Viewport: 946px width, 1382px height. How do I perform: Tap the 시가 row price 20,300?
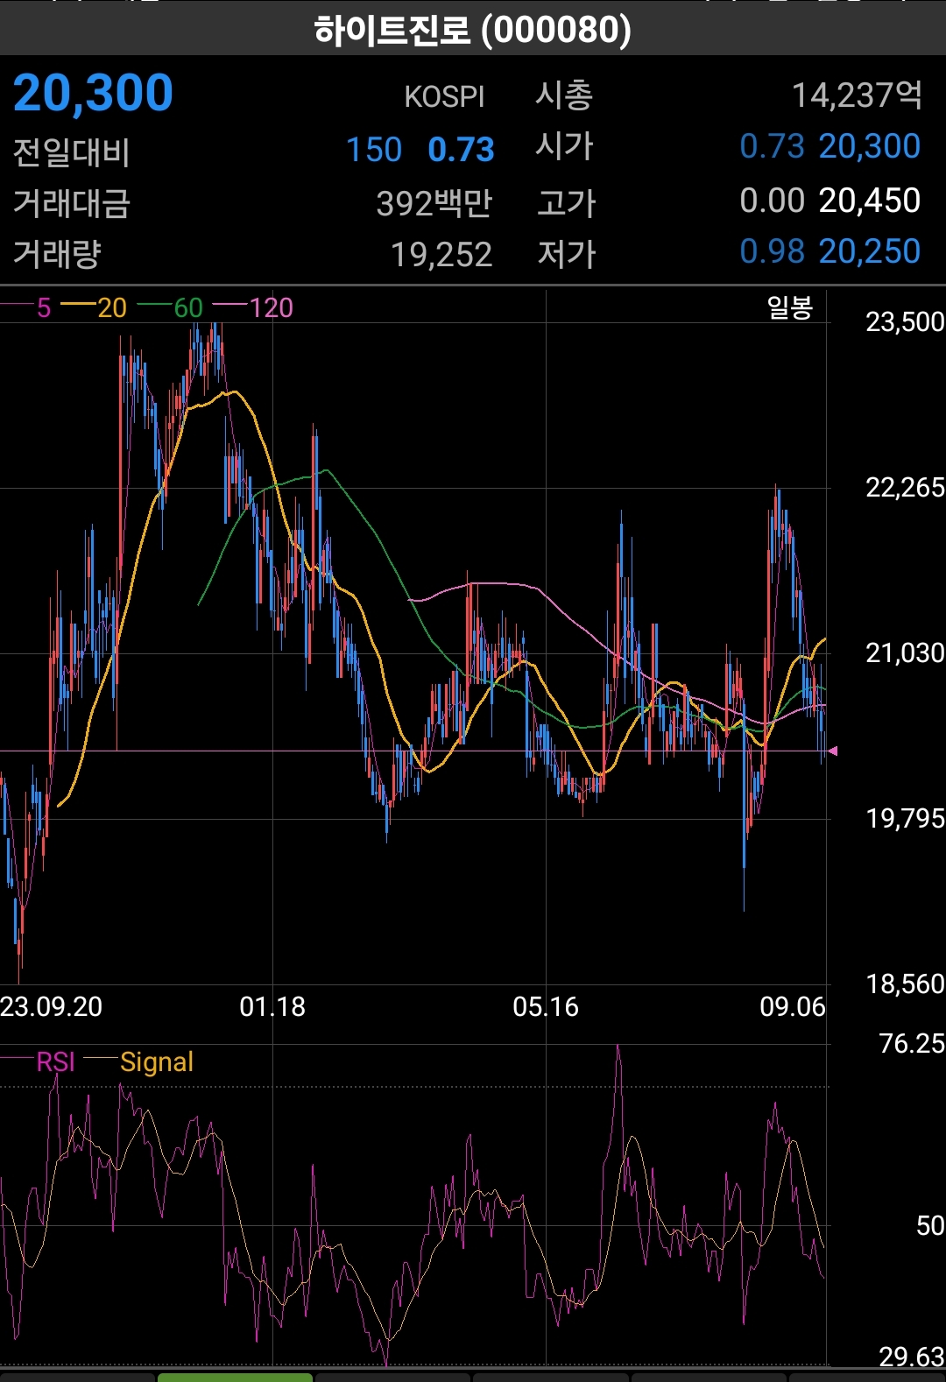click(x=869, y=146)
